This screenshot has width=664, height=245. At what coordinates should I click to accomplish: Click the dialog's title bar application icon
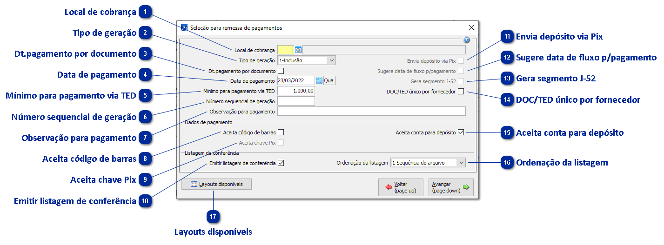pyautogui.click(x=184, y=28)
